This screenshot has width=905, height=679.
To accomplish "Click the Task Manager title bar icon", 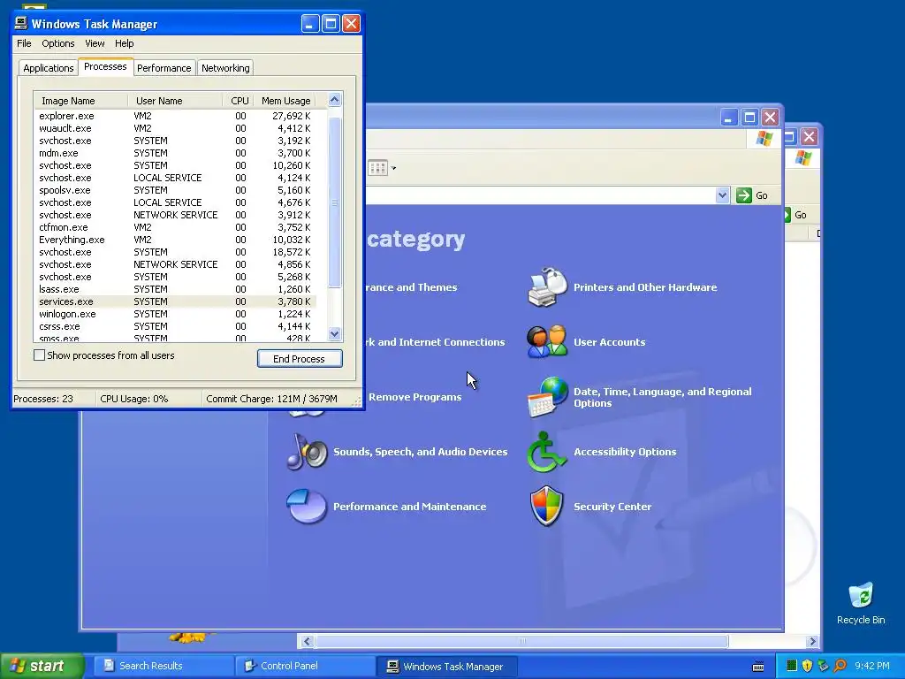I will tap(21, 23).
